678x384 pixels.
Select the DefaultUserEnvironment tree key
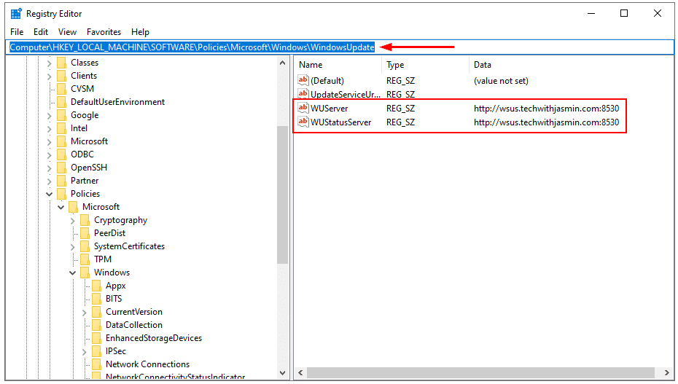[117, 102]
